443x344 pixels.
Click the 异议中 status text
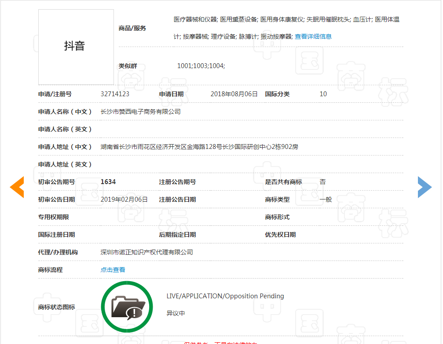176,313
